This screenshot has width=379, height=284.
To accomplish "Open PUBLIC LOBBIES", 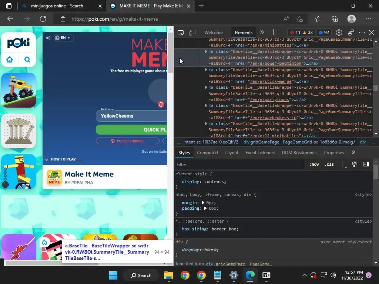I will [x=128, y=141].
